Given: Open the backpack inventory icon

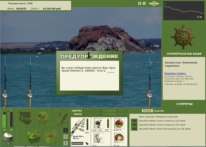Looking at the screenshot, I should click(25, 118).
